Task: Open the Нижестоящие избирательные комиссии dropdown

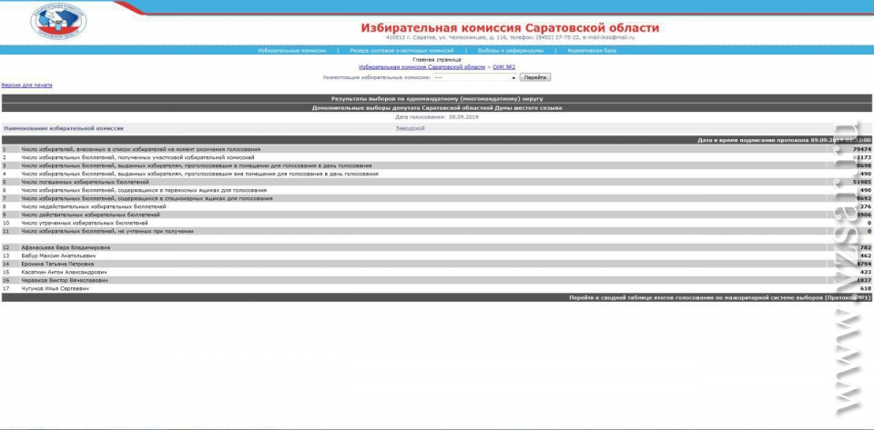Action: click(x=475, y=78)
